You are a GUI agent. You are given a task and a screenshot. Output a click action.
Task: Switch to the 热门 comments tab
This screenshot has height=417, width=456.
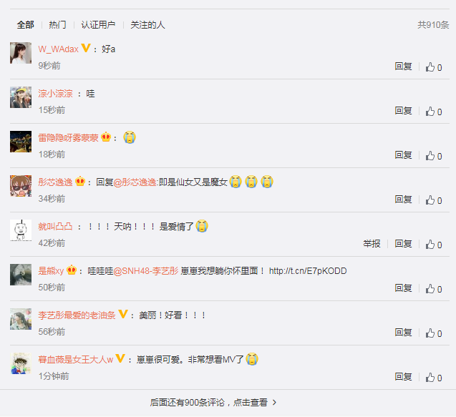coord(57,25)
